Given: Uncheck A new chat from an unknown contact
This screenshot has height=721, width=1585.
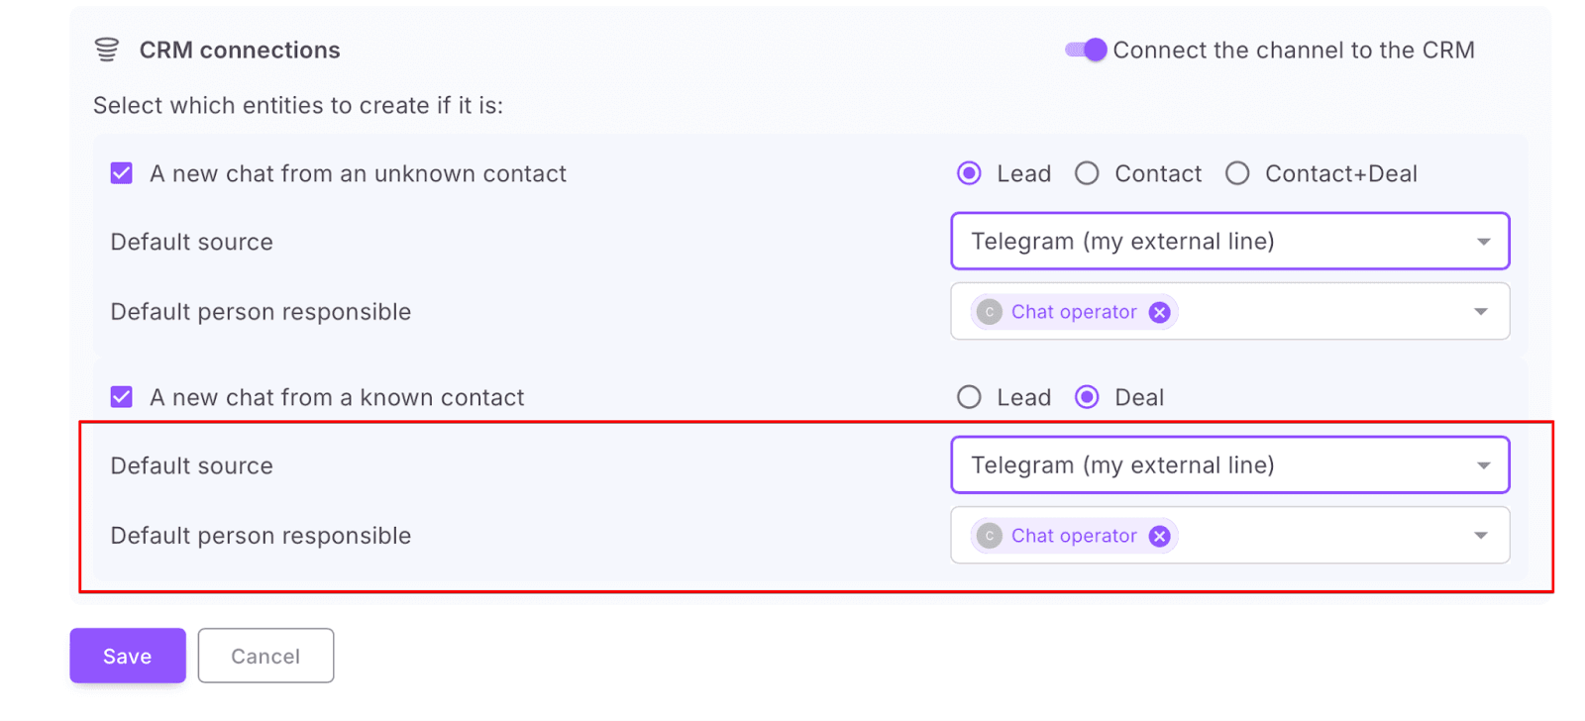Looking at the screenshot, I should pos(122,174).
